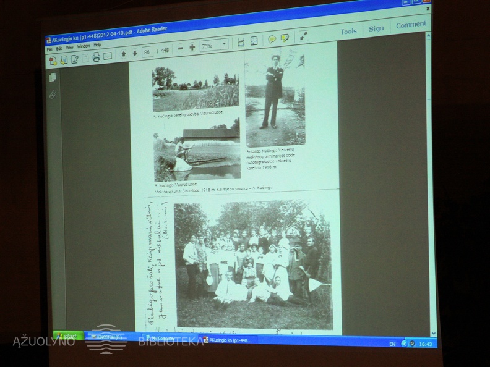Viewport: 490px width, 367px height.
Task: Open Attachments paperclip panel
Action: (x=53, y=95)
